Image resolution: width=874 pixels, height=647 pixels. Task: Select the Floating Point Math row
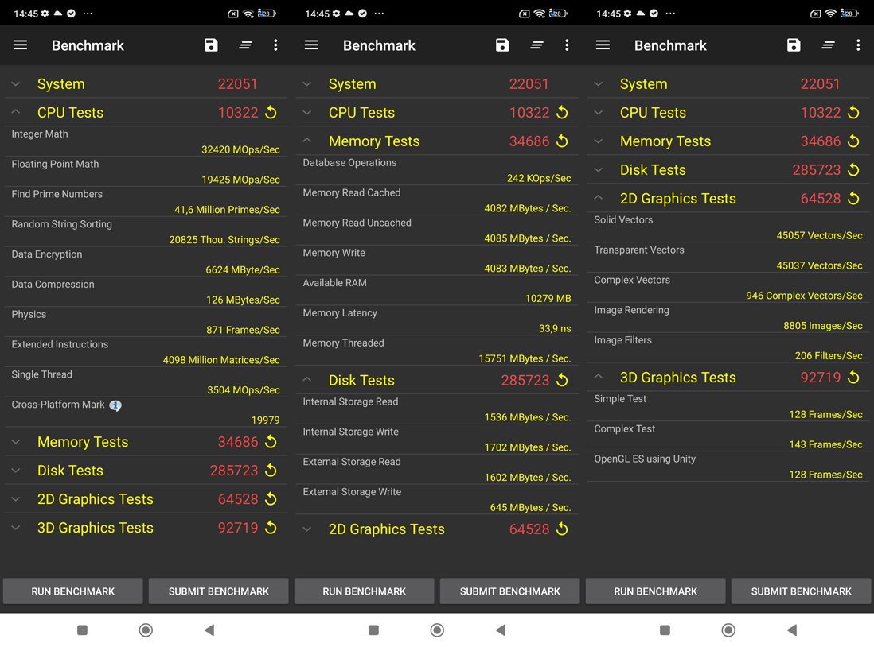coord(146,172)
